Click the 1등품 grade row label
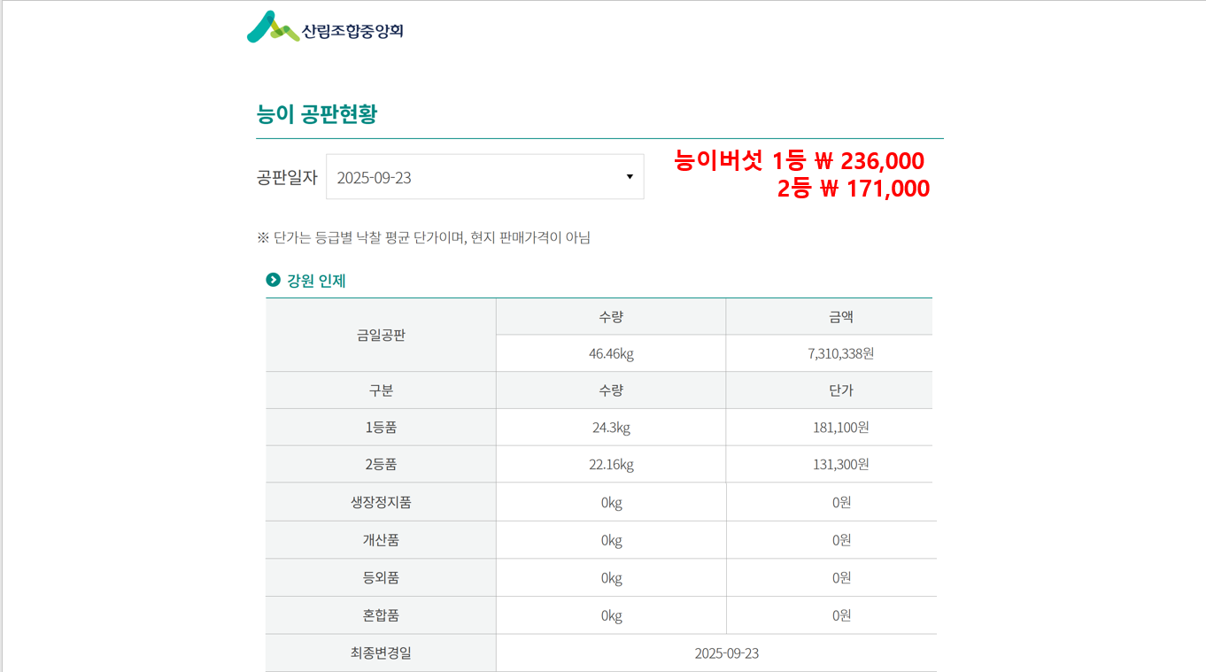 [381, 428]
